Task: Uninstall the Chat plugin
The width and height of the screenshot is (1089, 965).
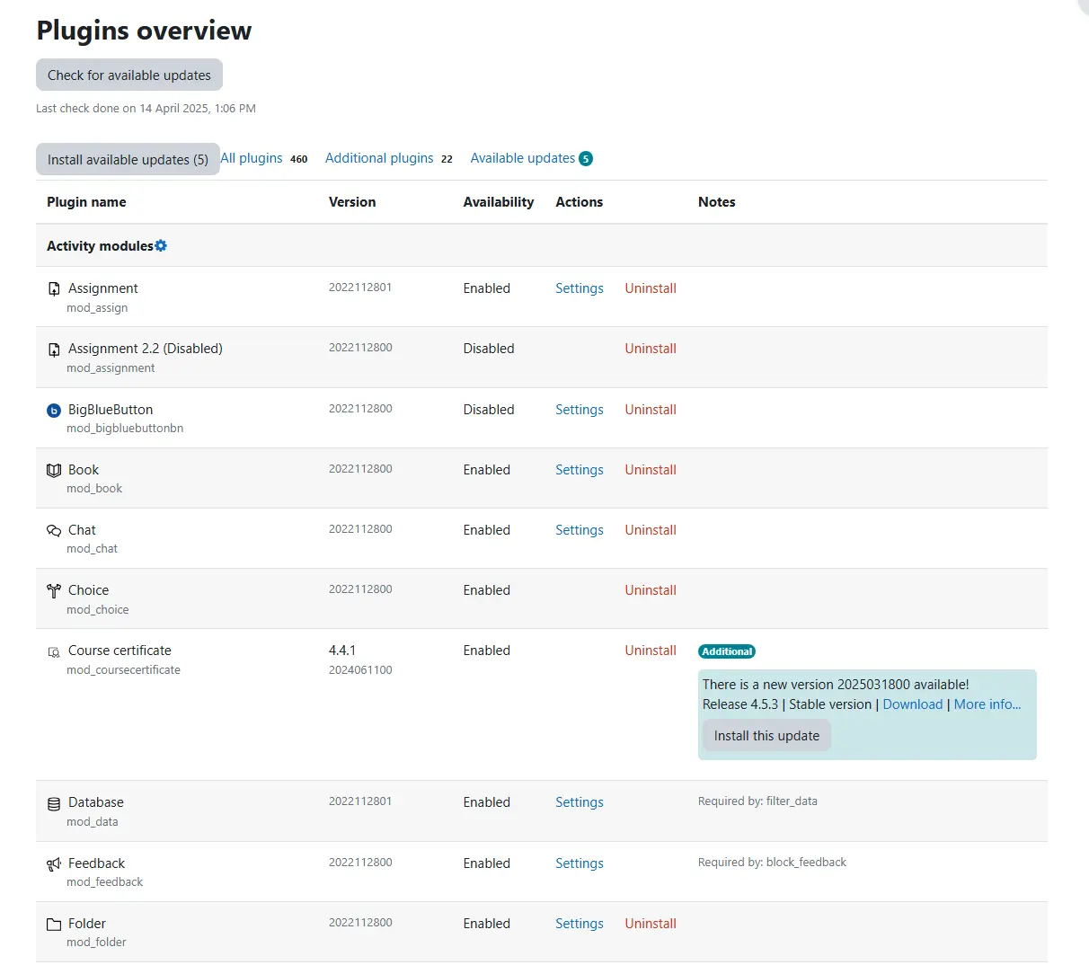Action: tap(651, 530)
